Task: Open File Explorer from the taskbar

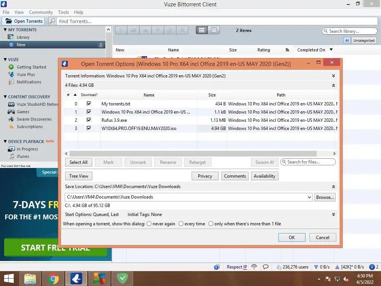Action: coord(30,279)
